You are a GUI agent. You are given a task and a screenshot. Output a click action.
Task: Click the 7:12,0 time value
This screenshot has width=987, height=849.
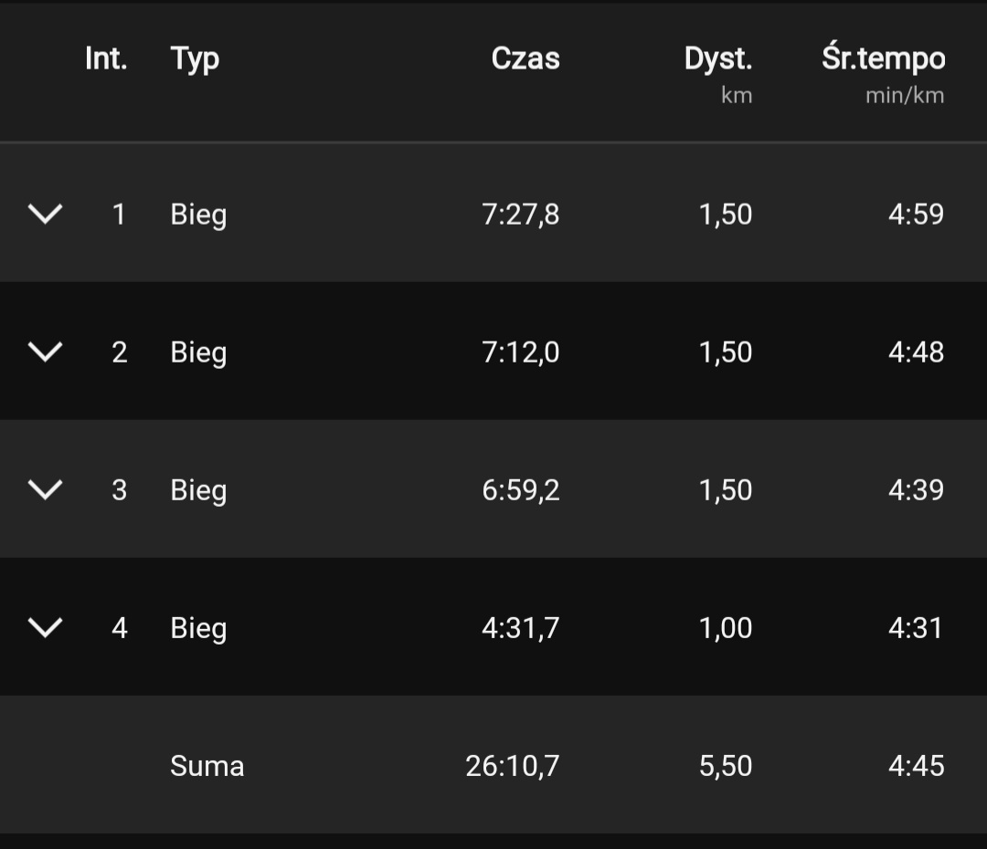click(x=521, y=352)
